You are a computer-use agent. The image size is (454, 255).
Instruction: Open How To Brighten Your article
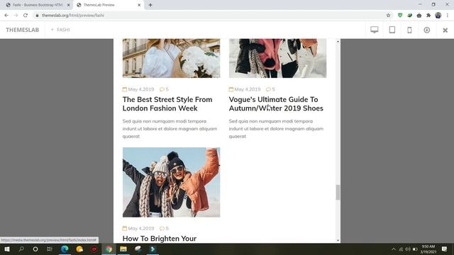coord(159,239)
